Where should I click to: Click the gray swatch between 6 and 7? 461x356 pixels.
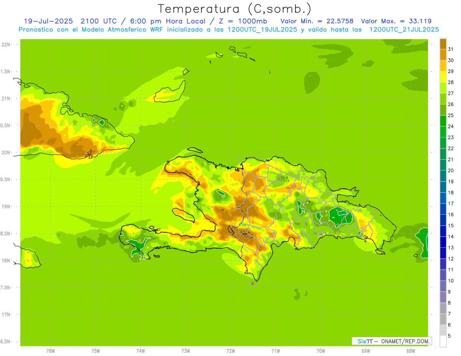(x=443, y=320)
